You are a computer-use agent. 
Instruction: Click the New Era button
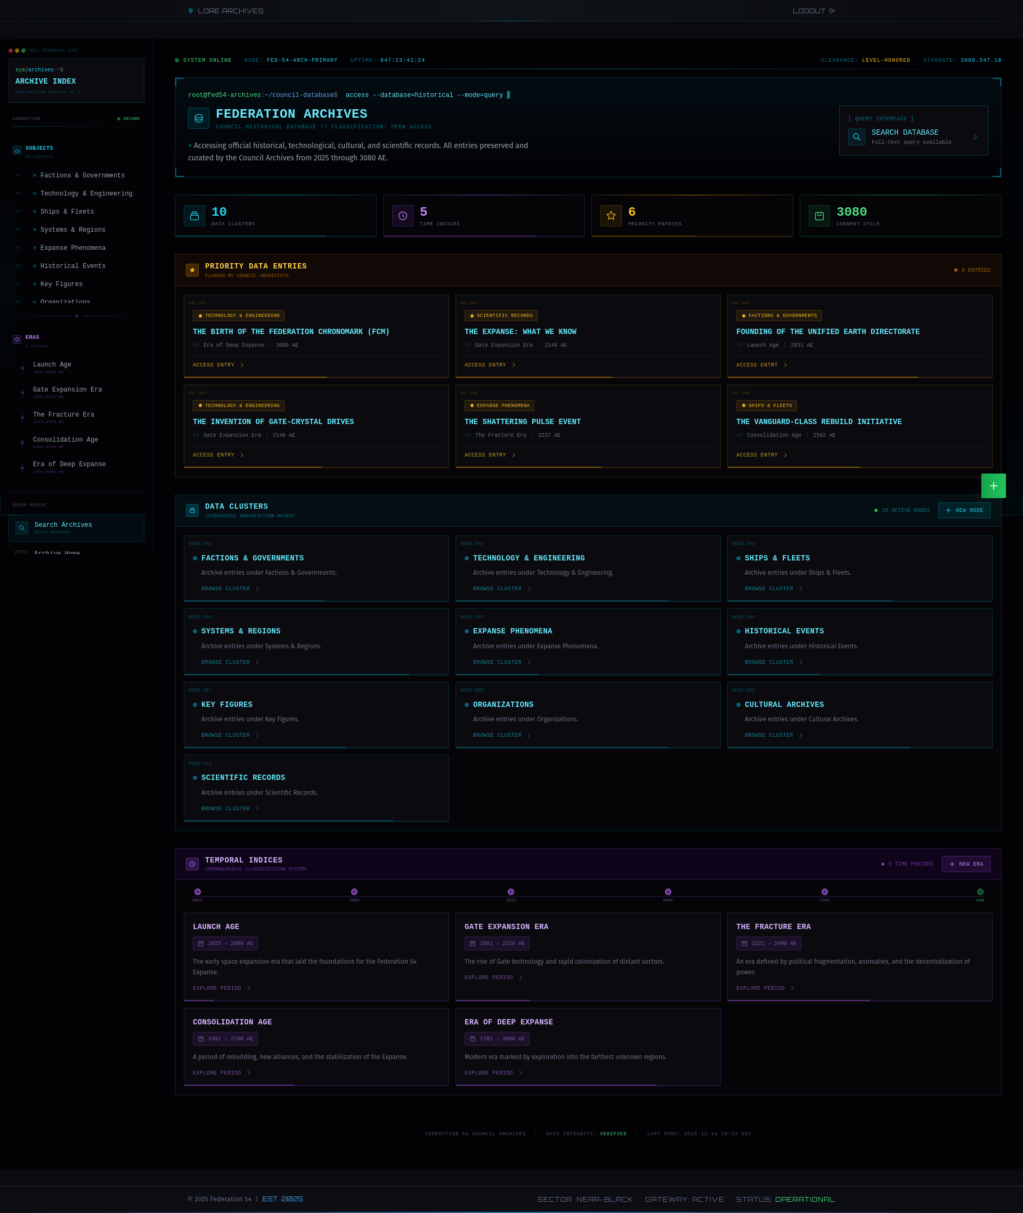[x=965, y=864]
